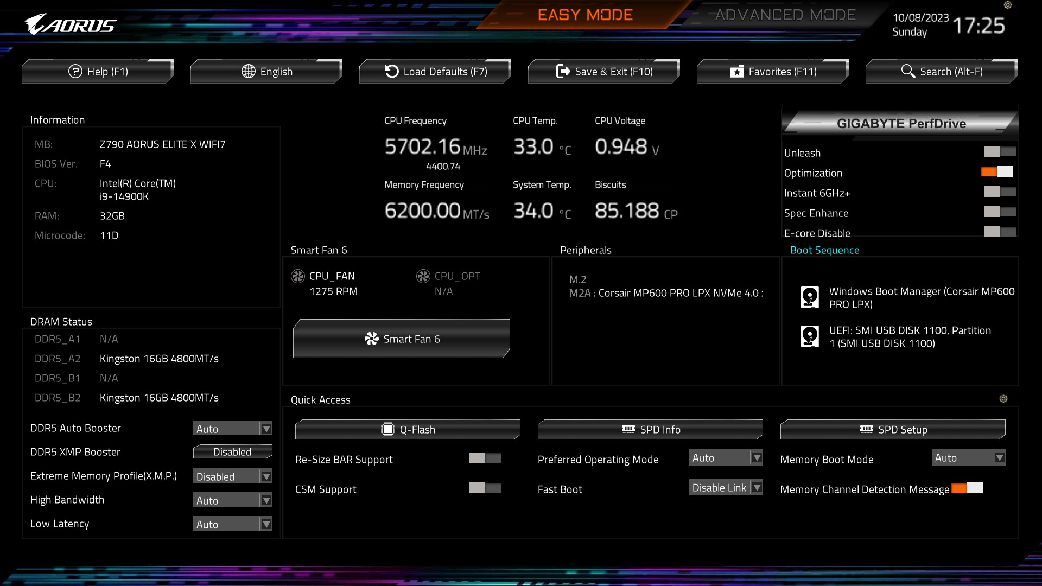
Task: Click the Quick Access settings gear icon
Action: click(x=1003, y=399)
